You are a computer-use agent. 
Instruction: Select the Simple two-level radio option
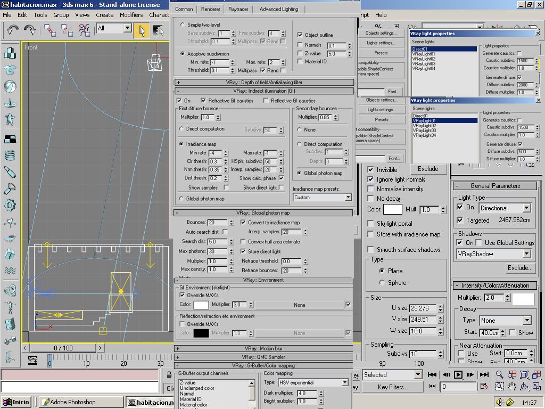coord(182,24)
